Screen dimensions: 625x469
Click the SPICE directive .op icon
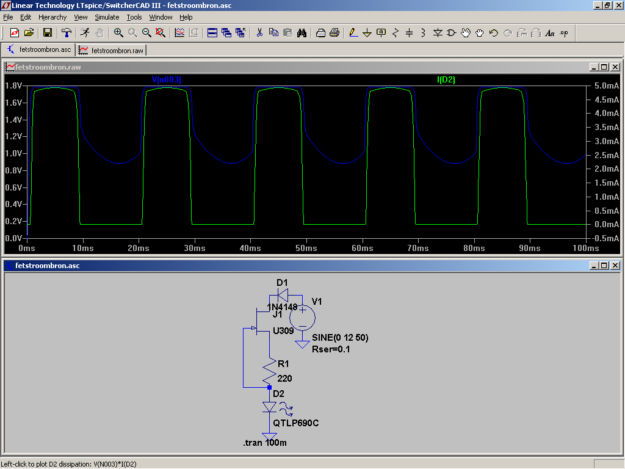pos(563,33)
